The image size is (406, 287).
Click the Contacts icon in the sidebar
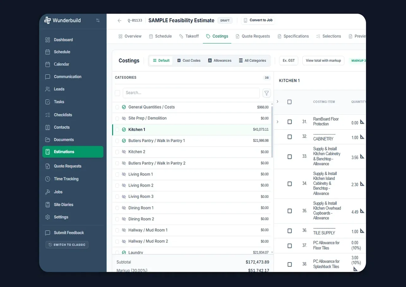pyautogui.click(x=48, y=127)
